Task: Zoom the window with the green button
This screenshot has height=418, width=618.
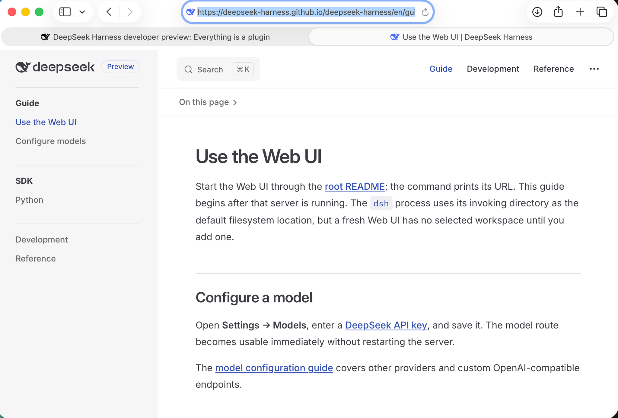Action: coord(39,12)
